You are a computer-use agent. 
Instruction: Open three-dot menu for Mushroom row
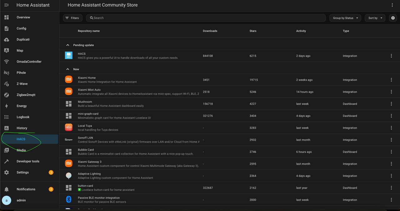point(391,104)
